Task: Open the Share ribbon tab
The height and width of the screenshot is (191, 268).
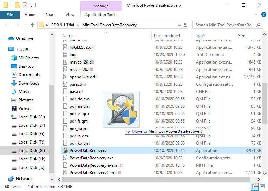Action: pyautogui.click(x=50, y=15)
